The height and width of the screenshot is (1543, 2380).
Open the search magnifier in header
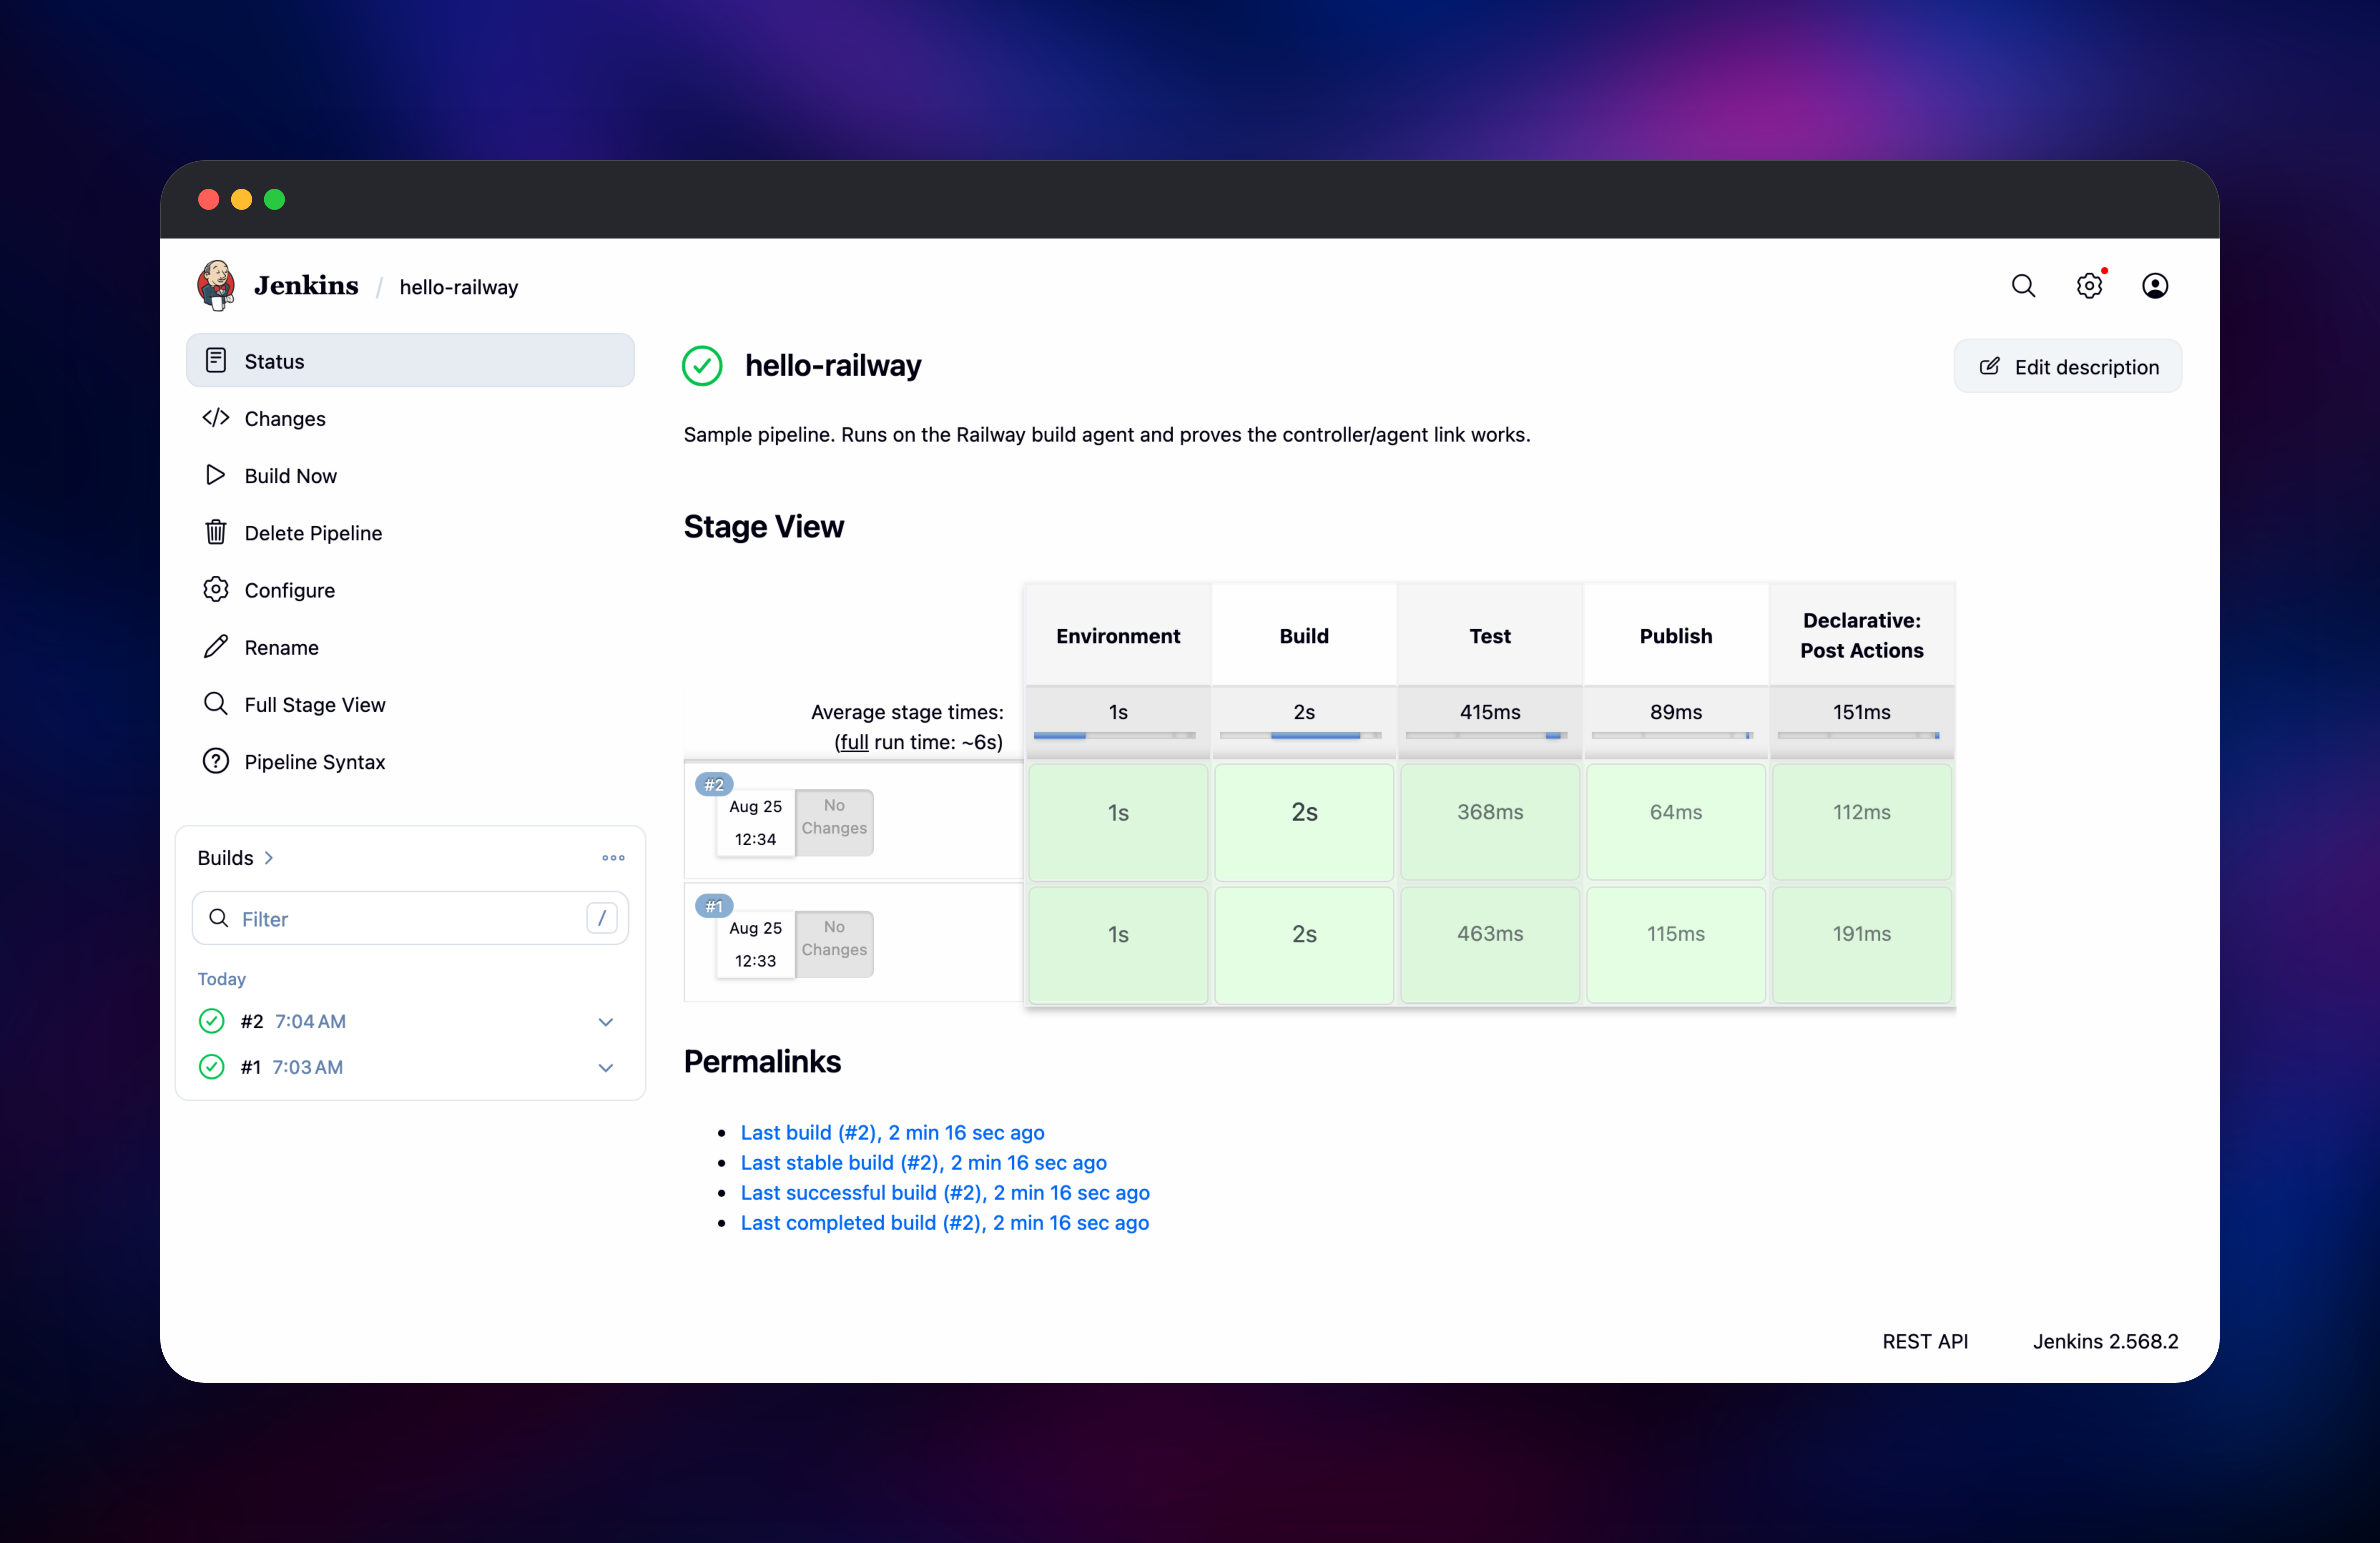2023,286
